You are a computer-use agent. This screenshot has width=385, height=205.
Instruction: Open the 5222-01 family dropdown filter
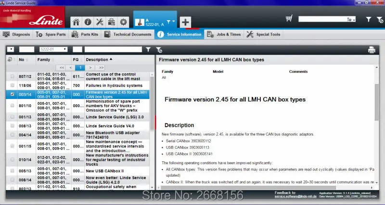[53, 49]
